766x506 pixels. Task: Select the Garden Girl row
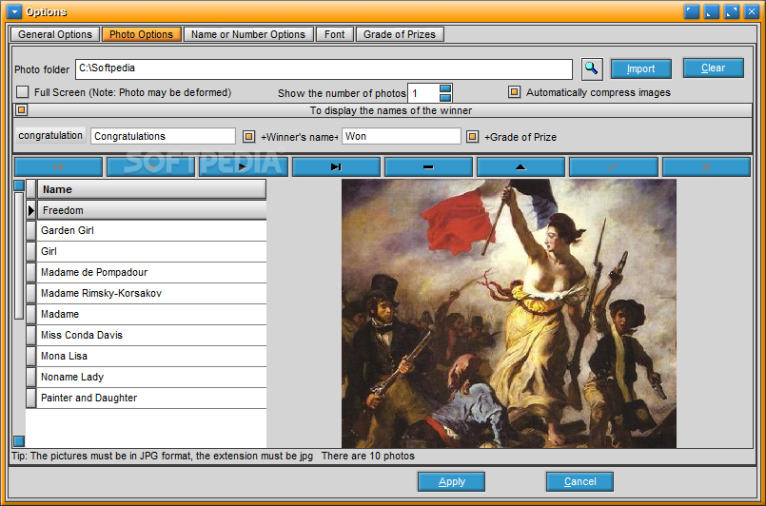(x=152, y=230)
